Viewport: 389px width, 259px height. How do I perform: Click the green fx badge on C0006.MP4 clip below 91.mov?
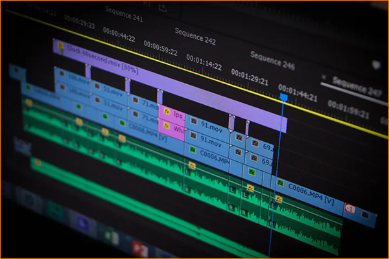(193, 150)
